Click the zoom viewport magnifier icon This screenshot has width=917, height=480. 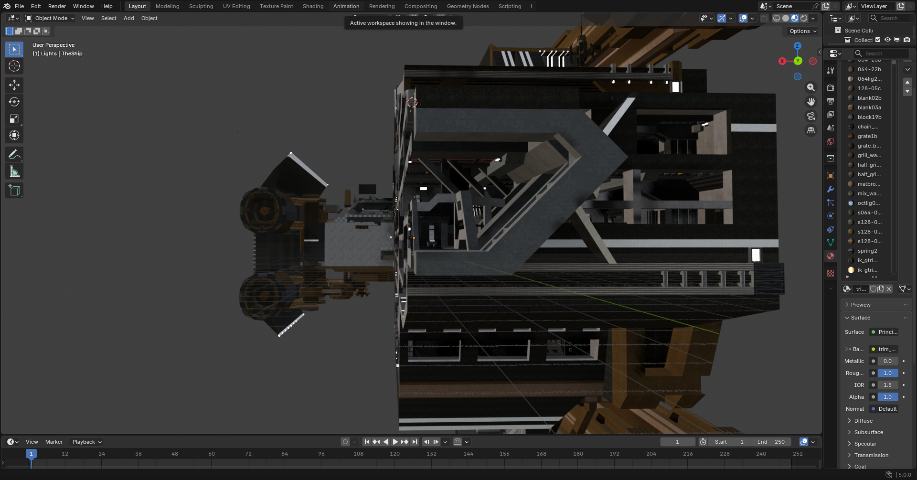(x=811, y=87)
